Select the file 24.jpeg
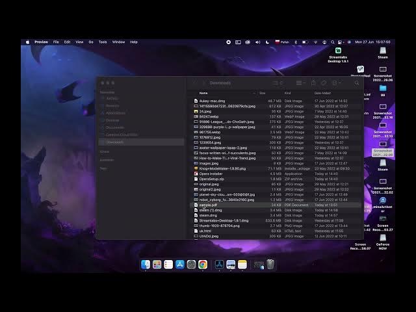Viewport: 416px width, 312px height. coord(276,111)
